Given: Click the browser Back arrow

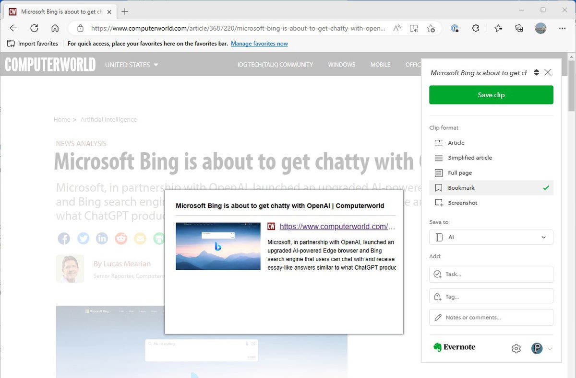Looking at the screenshot, I should [x=13, y=28].
